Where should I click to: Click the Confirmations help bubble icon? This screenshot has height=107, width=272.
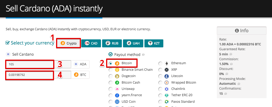click(225, 94)
